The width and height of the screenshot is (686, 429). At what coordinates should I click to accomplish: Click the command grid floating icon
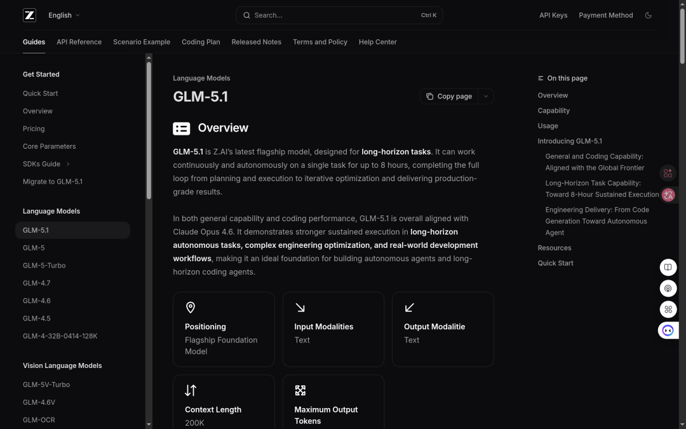668,310
